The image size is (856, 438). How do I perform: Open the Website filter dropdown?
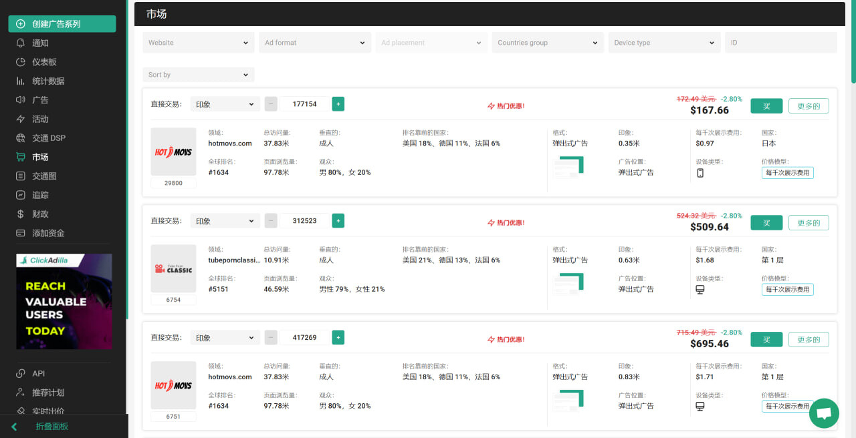tap(199, 43)
